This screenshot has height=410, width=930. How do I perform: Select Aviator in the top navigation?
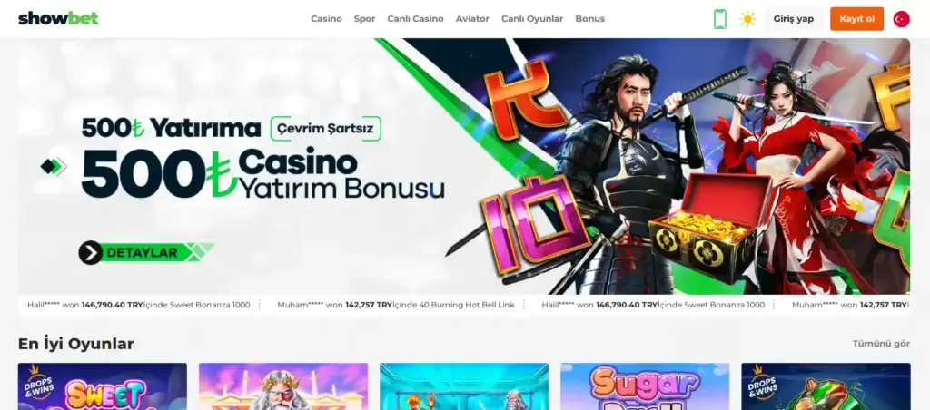tap(472, 19)
